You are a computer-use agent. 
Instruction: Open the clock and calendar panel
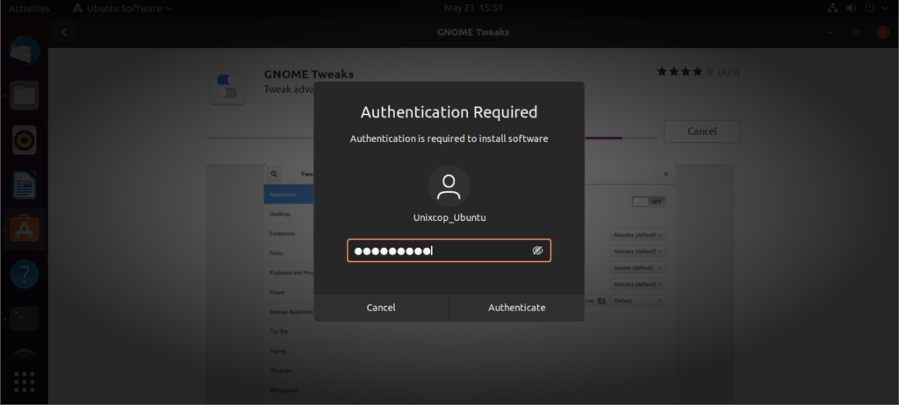point(473,8)
